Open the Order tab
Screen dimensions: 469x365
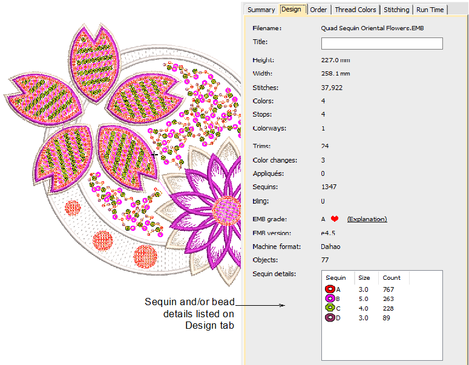[318, 10]
